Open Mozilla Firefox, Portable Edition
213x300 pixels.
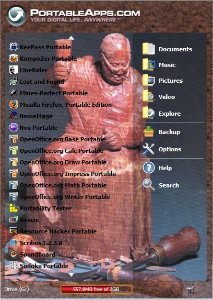pyautogui.click(x=66, y=105)
